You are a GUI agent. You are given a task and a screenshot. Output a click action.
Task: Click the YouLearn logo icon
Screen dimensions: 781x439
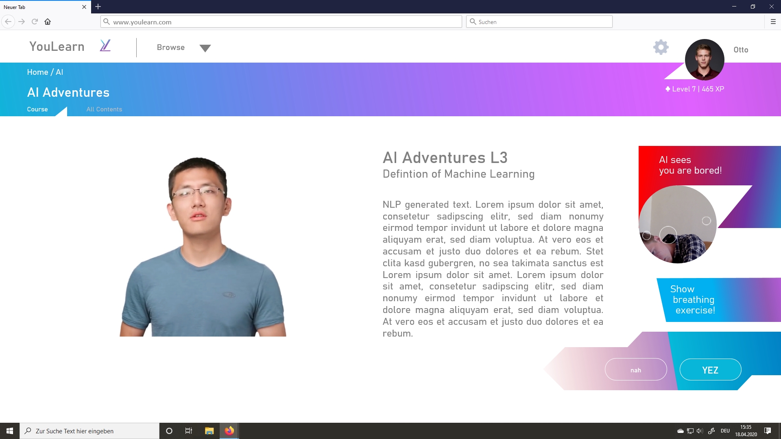pyautogui.click(x=105, y=46)
